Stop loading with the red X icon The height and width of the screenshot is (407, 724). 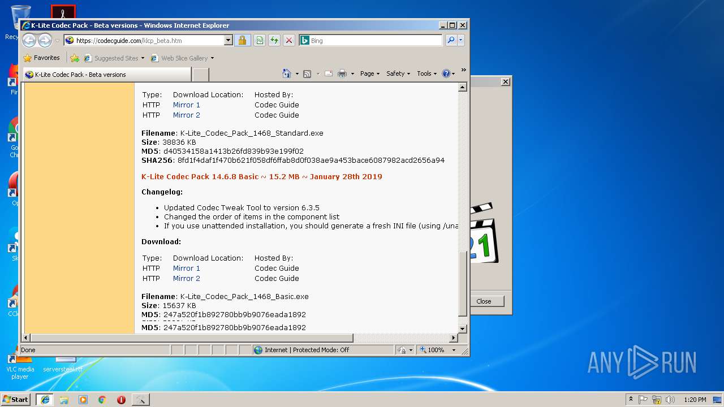[288, 40]
